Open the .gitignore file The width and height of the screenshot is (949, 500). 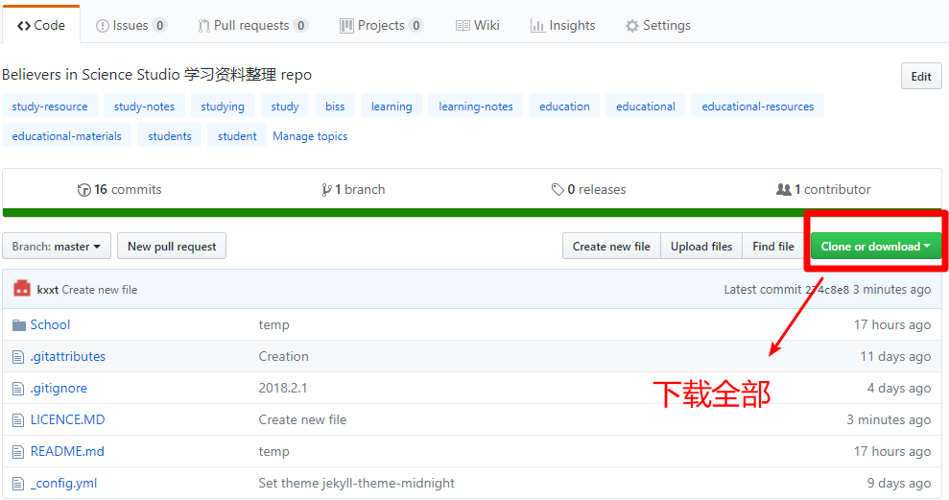(x=59, y=388)
